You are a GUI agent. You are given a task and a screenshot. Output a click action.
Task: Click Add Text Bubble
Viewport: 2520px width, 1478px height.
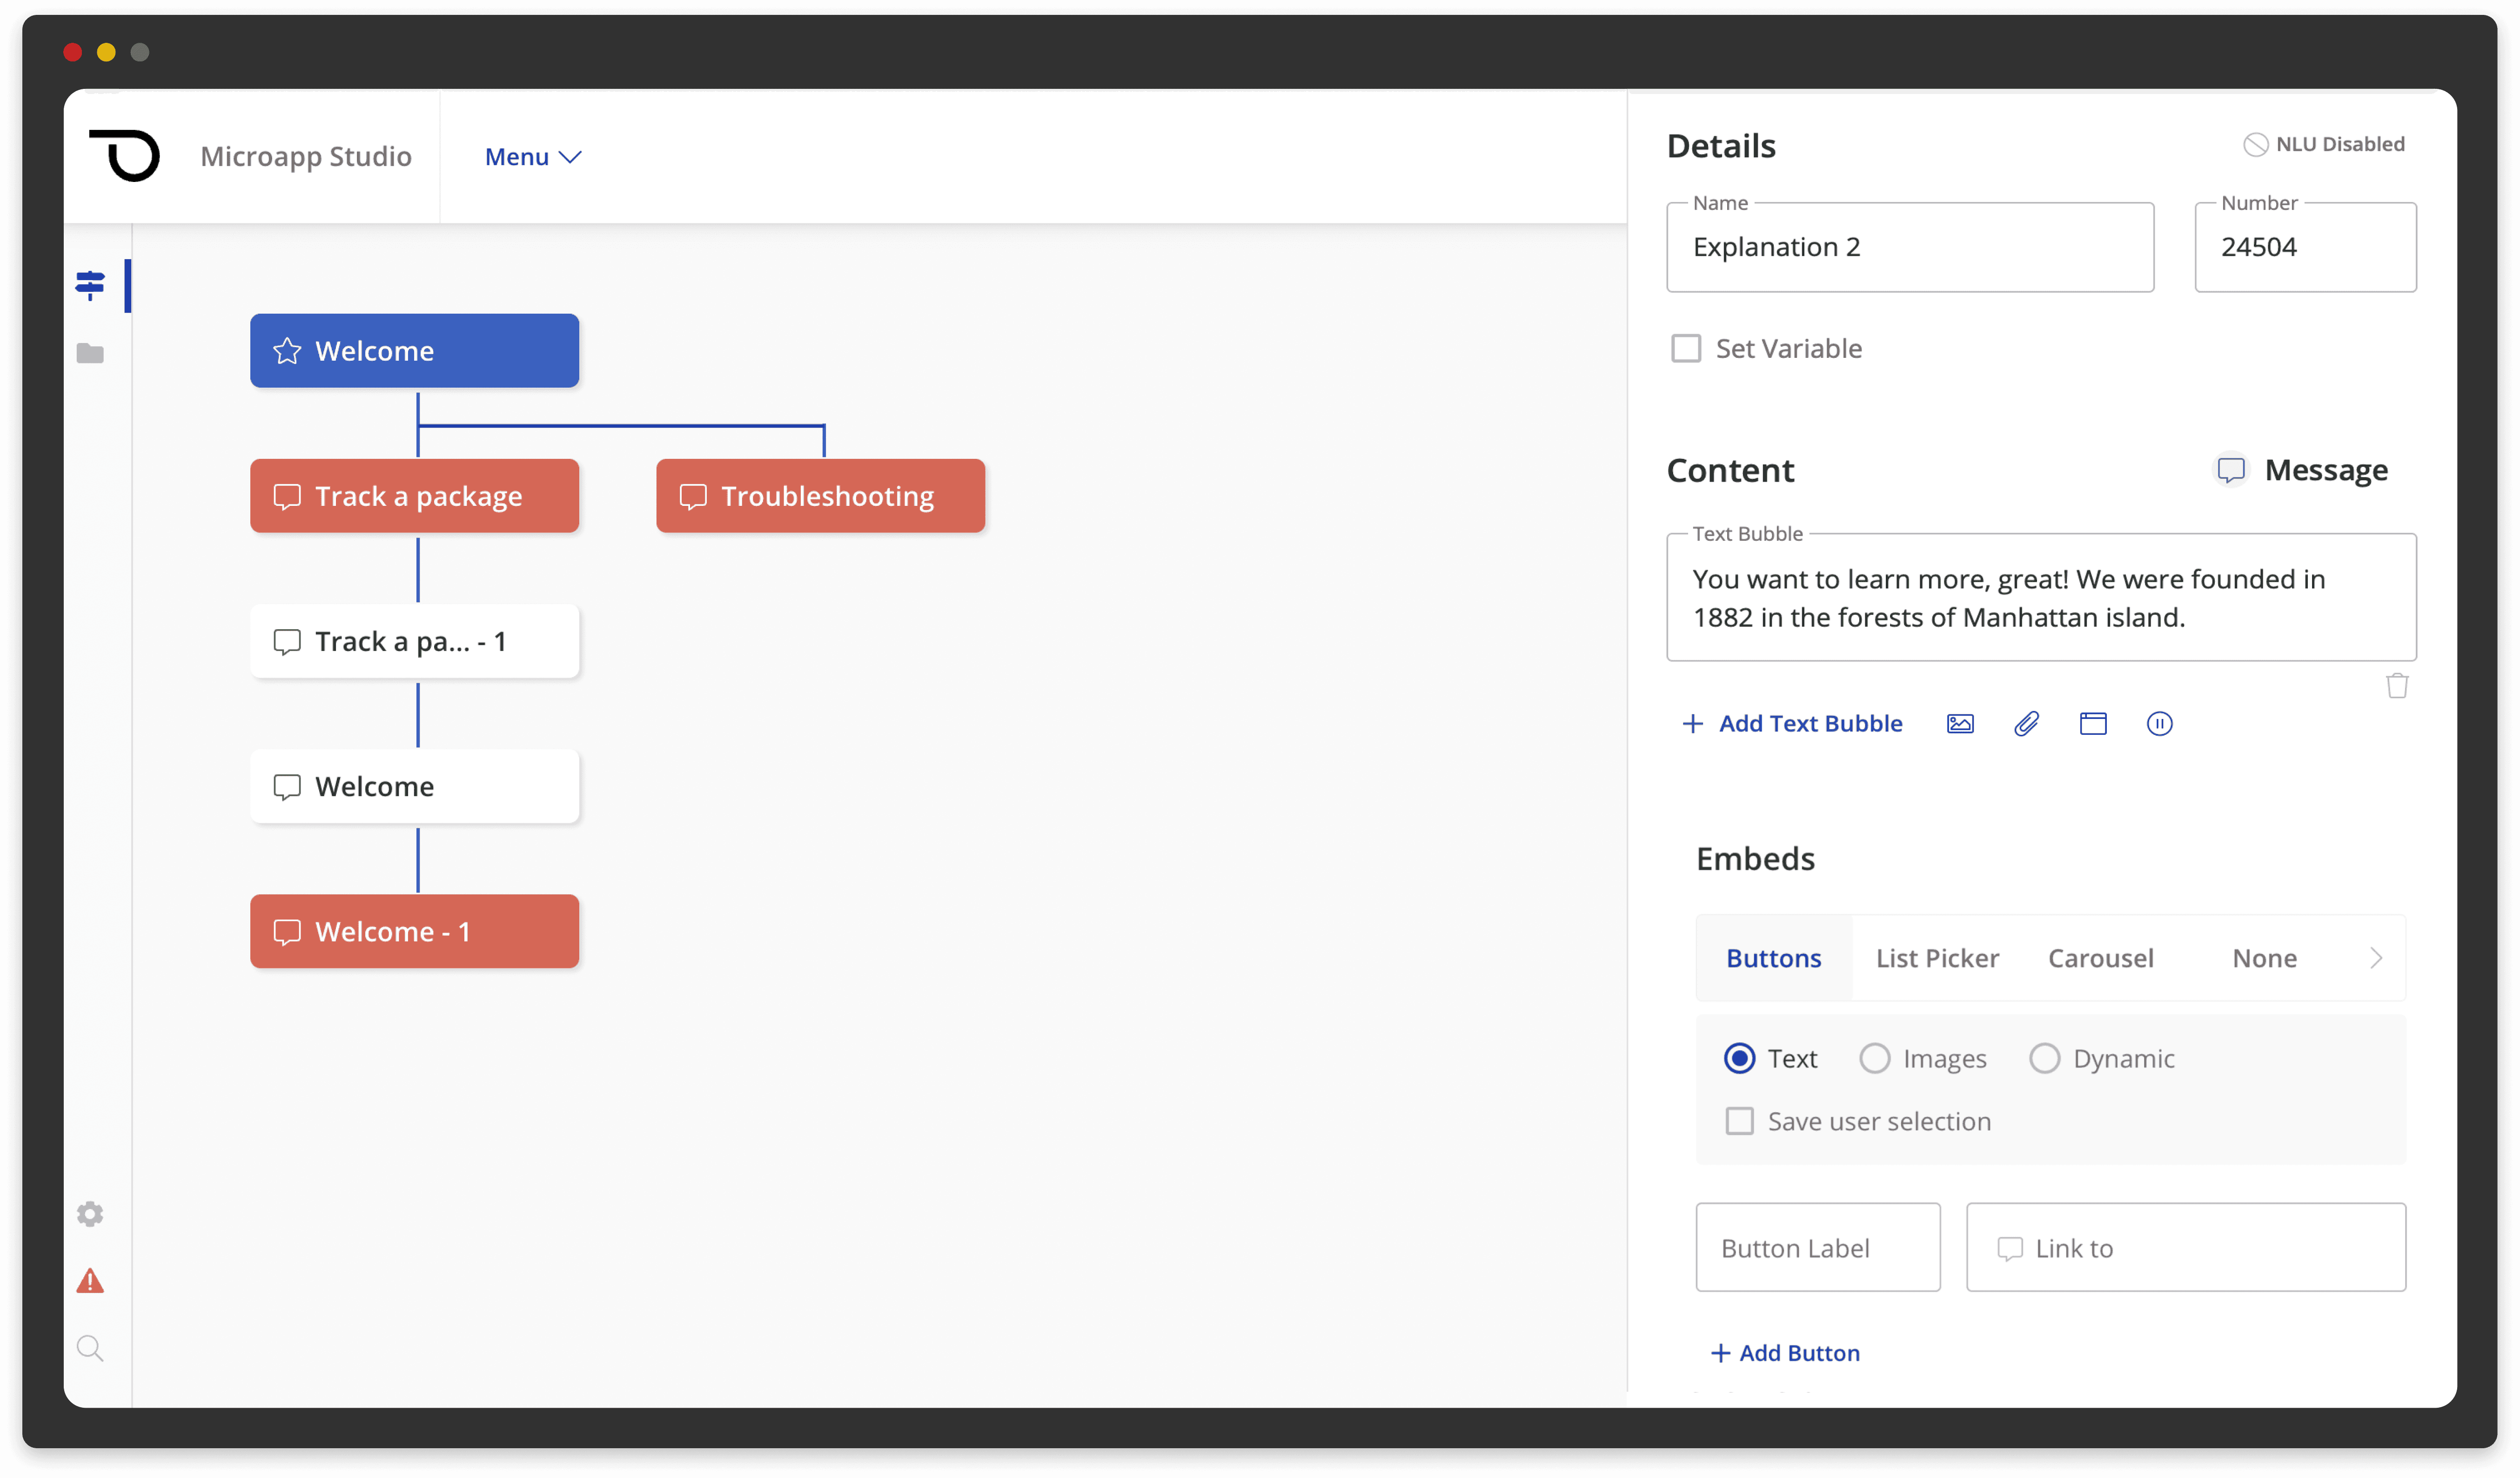click(x=1792, y=723)
